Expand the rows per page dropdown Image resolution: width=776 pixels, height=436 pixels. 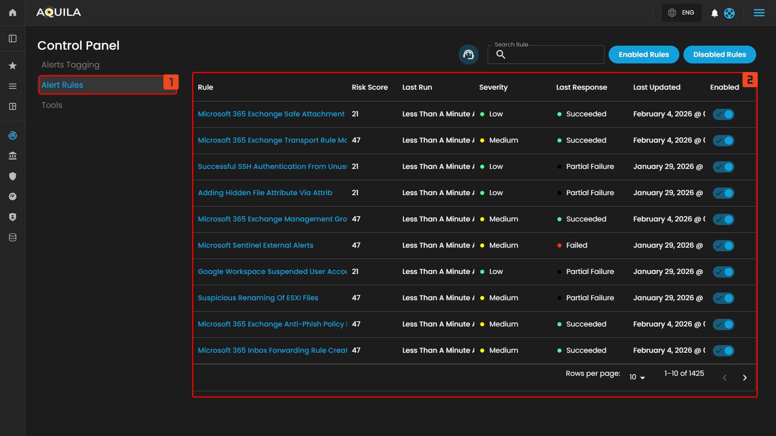pyautogui.click(x=637, y=377)
